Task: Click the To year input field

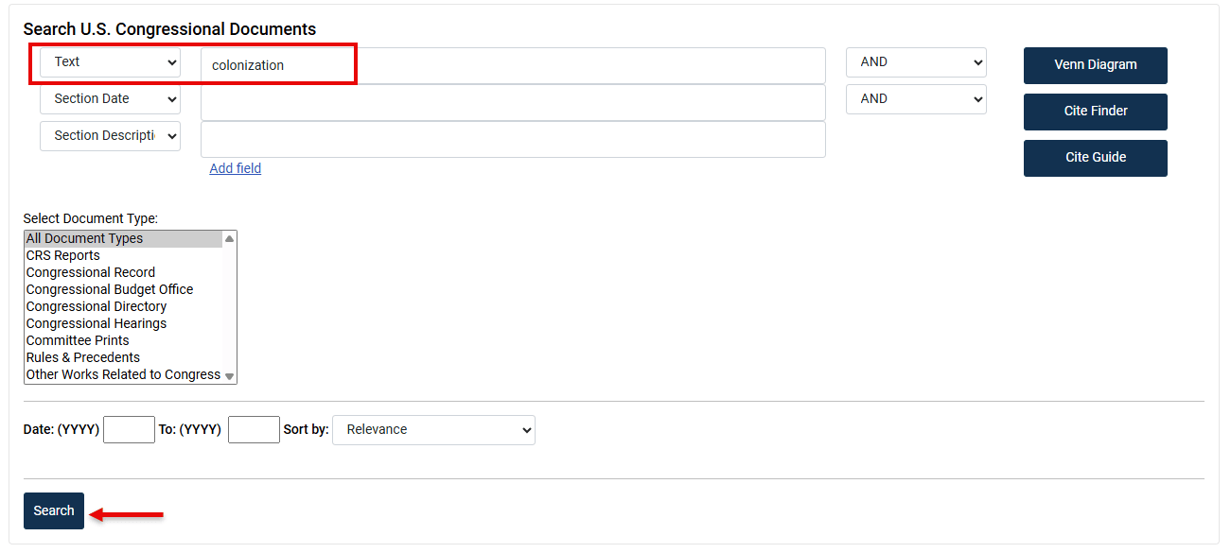Action: click(254, 430)
